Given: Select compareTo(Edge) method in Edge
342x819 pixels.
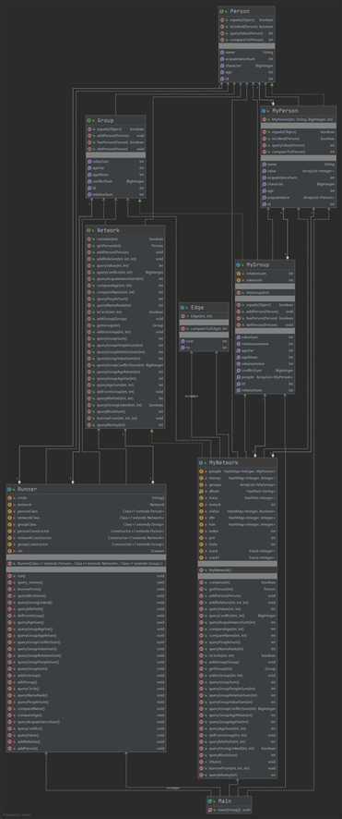Looking at the screenshot, I should pyautogui.click(x=204, y=328).
